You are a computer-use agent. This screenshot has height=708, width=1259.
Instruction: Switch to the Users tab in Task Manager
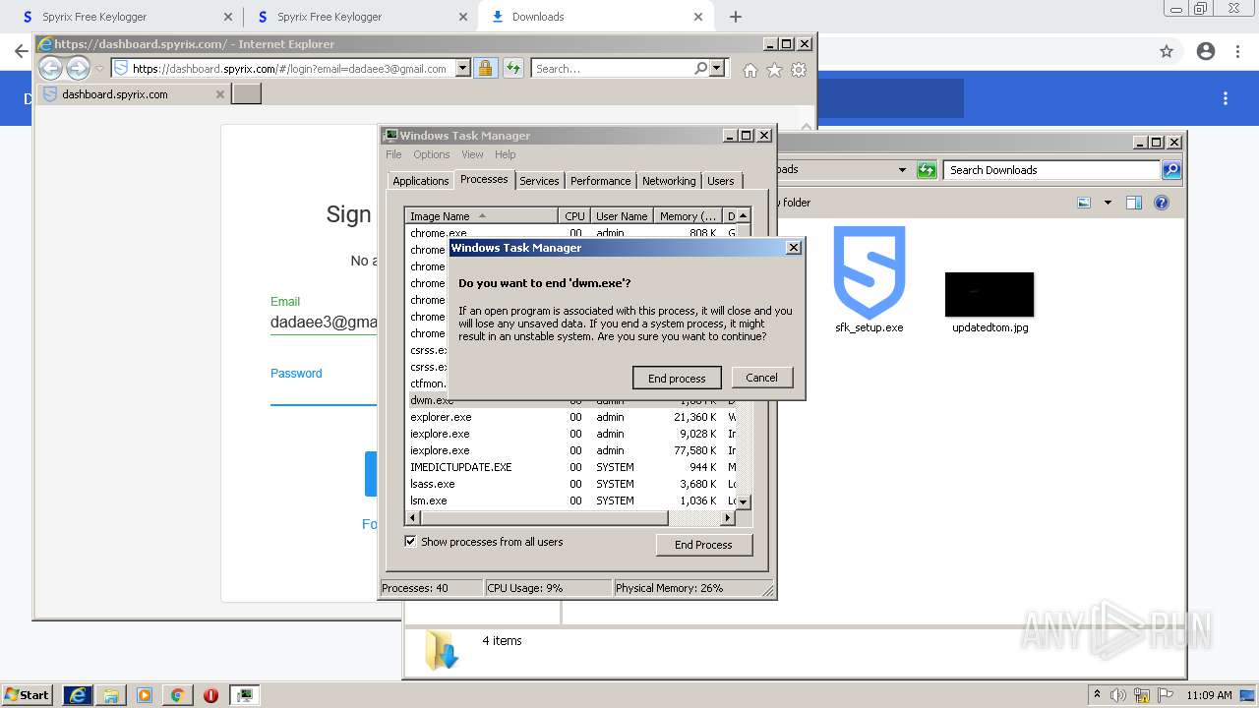(721, 181)
